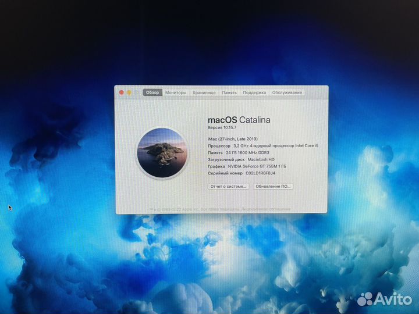Viewport: 419px width, 314px height.
Task: Click the 3,2 GHz Intel Core i5 processor text
Action: 276,146
